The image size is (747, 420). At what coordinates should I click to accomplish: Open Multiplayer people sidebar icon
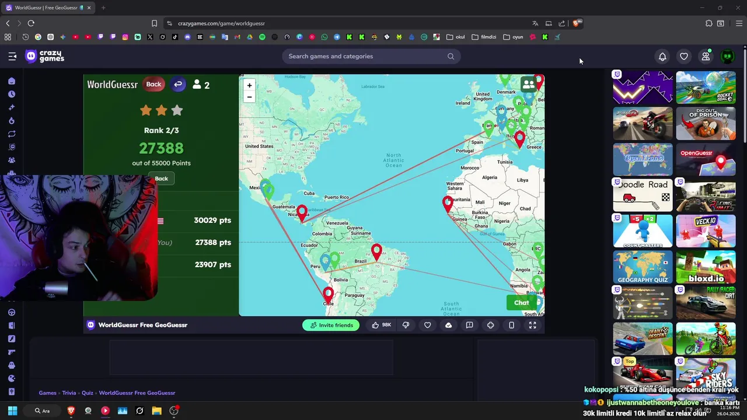pos(12,160)
